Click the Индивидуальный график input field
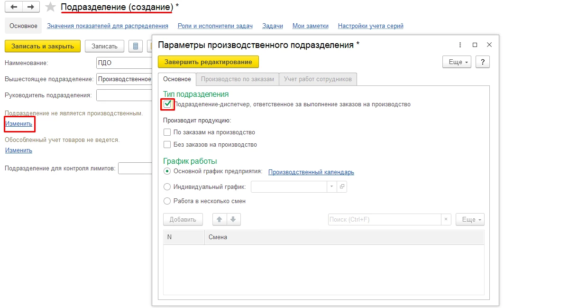The width and height of the screenshot is (569, 308). point(289,187)
